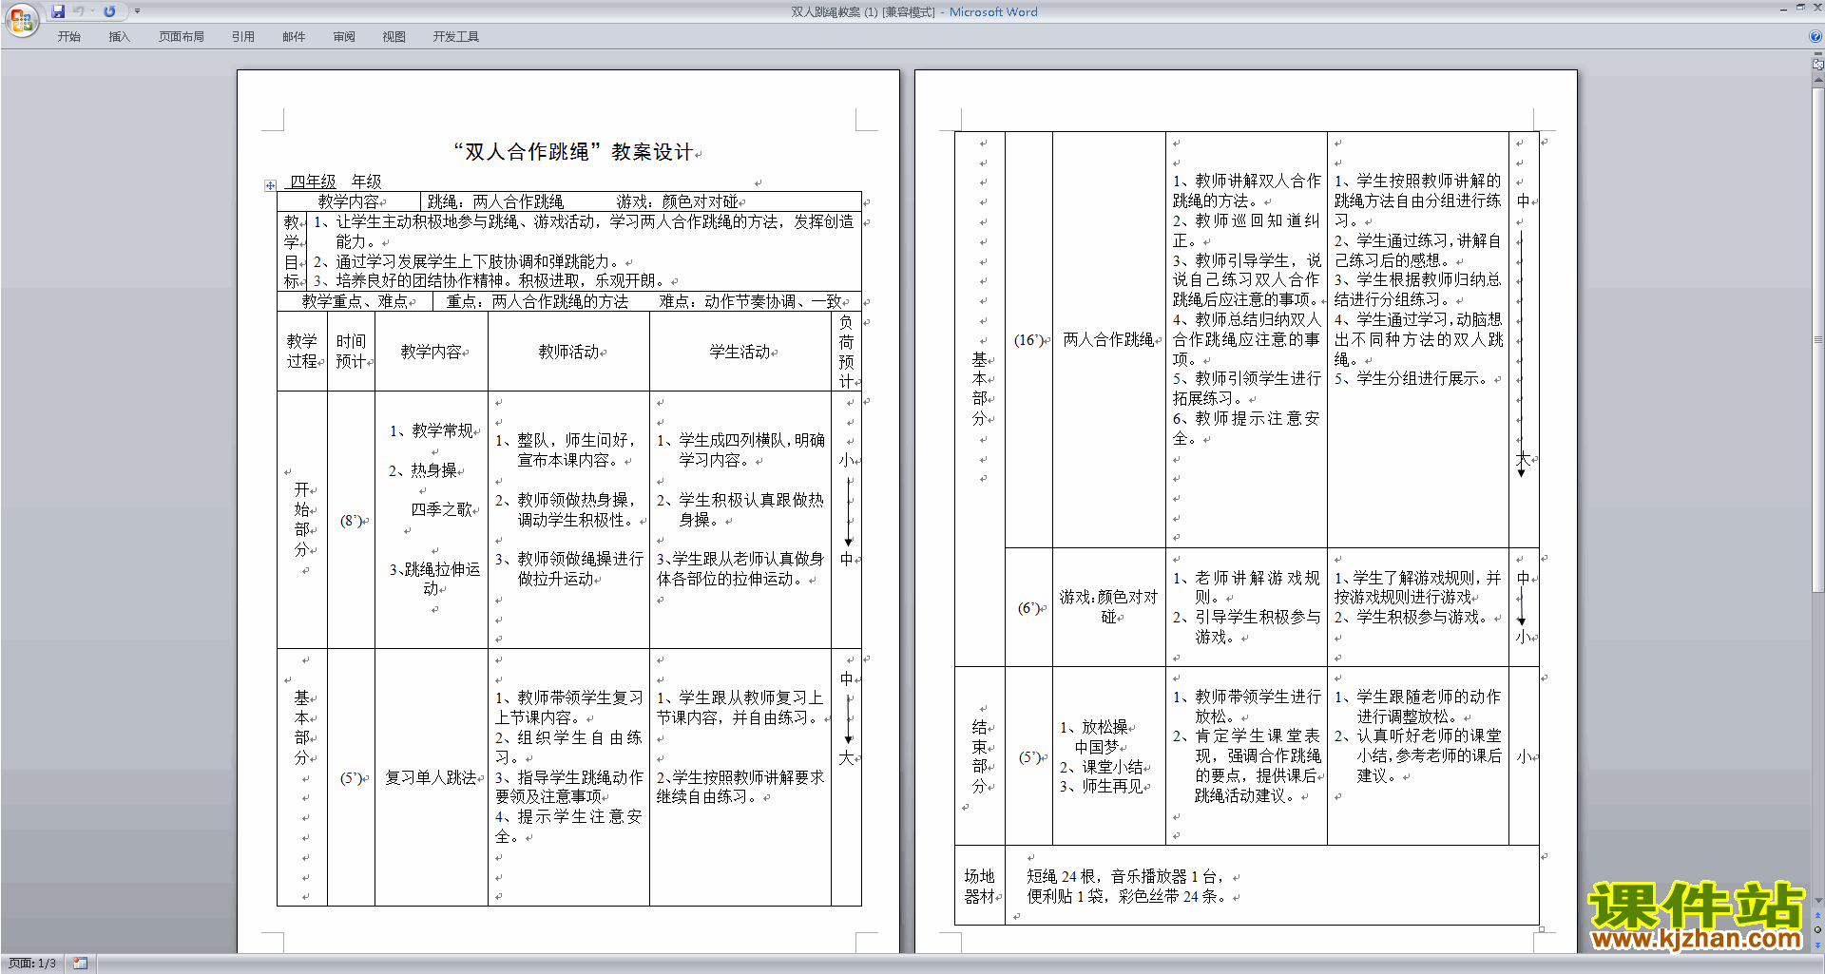Click the 结束部分 vertical label cell
1825x974 pixels.
pos(979,756)
